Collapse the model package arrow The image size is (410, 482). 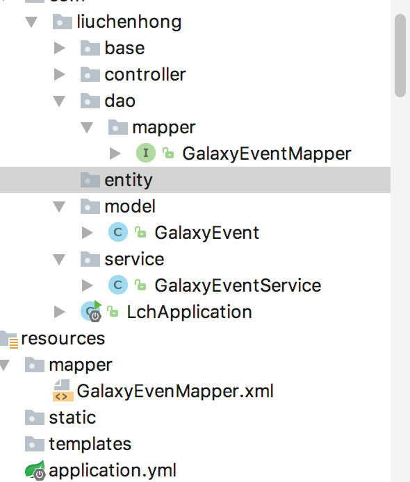point(59,207)
